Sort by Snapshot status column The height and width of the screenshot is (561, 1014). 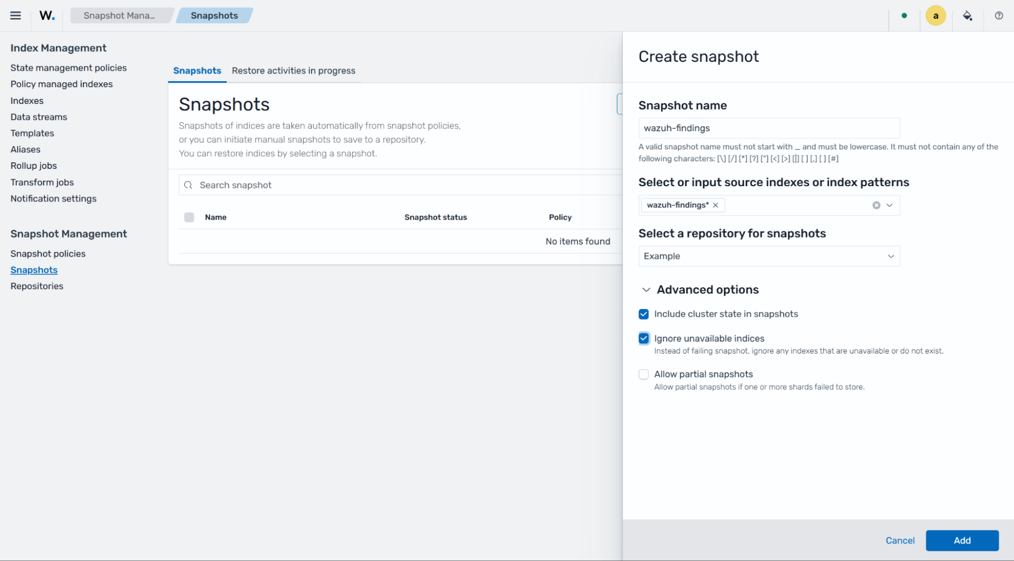pos(435,217)
